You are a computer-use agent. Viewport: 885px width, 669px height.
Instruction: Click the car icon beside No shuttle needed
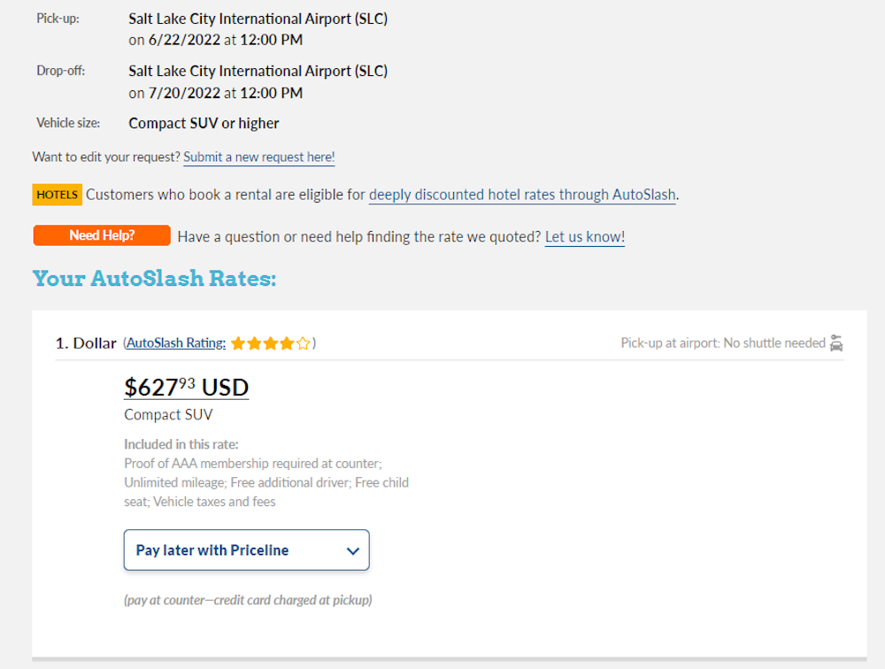(x=836, y=343)
